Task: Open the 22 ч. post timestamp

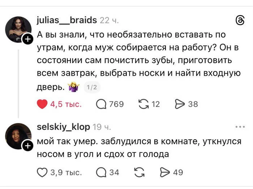Action: pyautogui.click(x=109, y=21)
